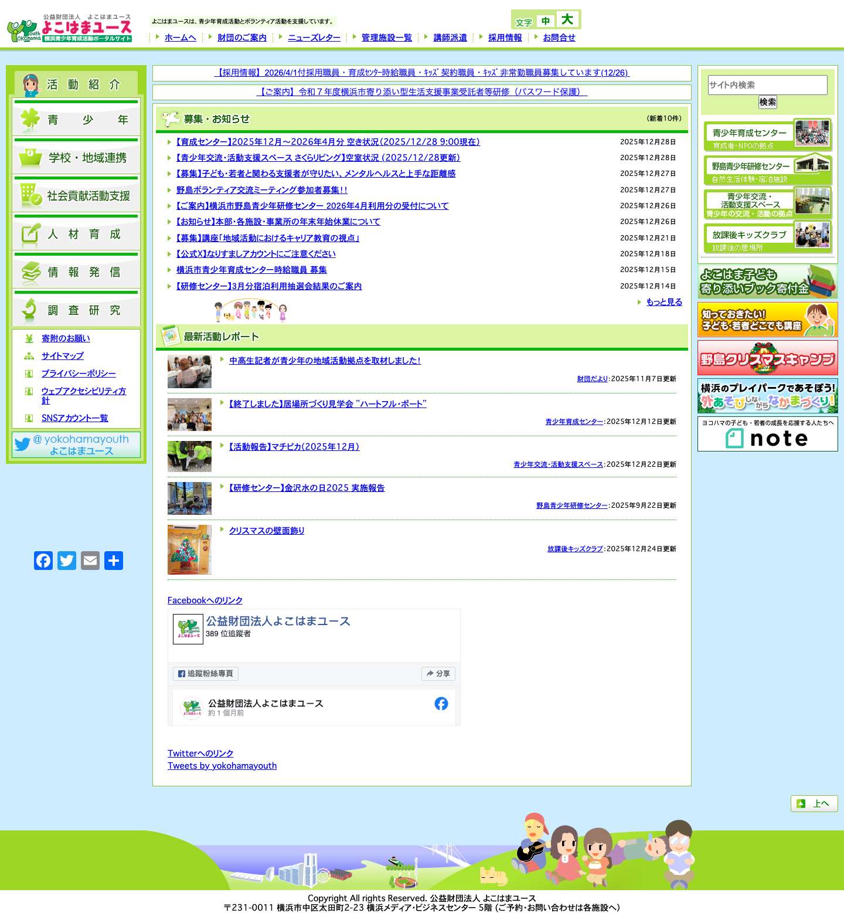Click the 検索 search button
The height and width of the screenshot is (913, 844).
(768, 103)
